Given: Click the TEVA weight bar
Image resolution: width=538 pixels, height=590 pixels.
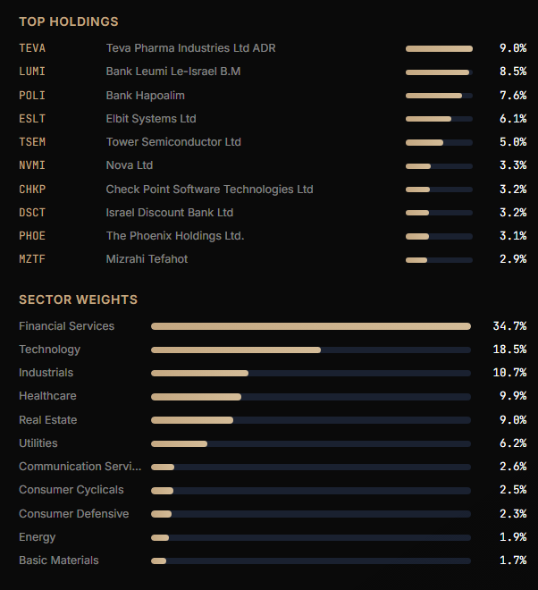Looking at the screenshot, I should pyautogui.click(x=439, y=48).
